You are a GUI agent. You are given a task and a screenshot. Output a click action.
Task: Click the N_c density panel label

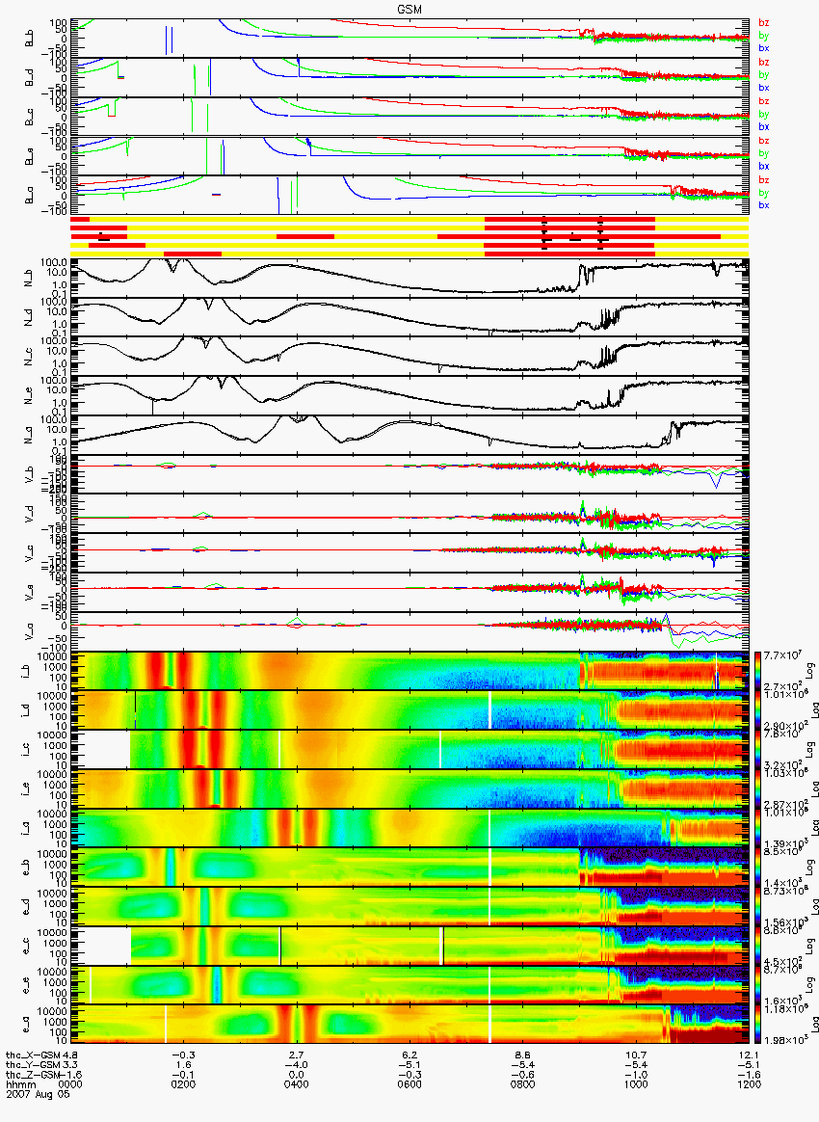29,357
